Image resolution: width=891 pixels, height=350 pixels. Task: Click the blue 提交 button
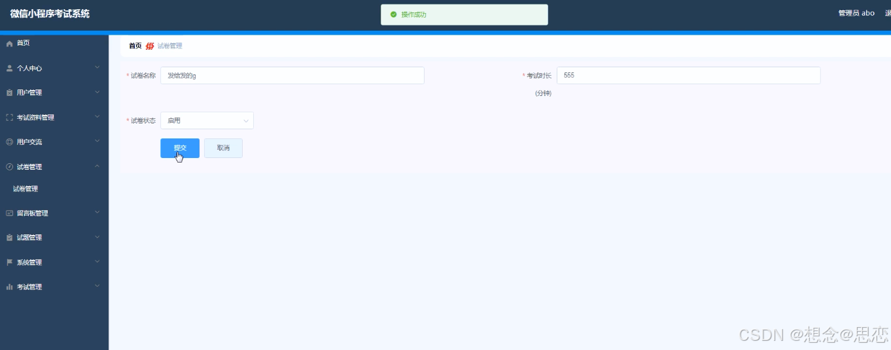(180, 148)
